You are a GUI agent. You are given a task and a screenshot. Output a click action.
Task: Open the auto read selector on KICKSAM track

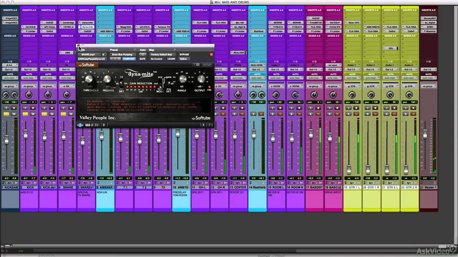point(10,78)
